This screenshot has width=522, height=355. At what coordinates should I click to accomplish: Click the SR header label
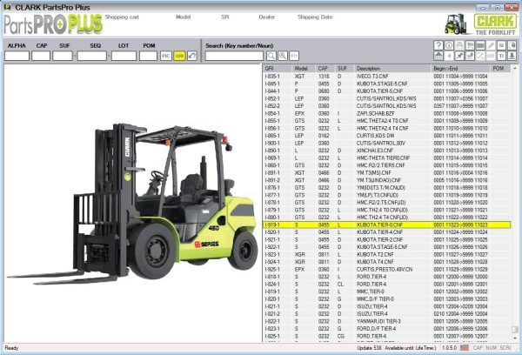point(225,17)
